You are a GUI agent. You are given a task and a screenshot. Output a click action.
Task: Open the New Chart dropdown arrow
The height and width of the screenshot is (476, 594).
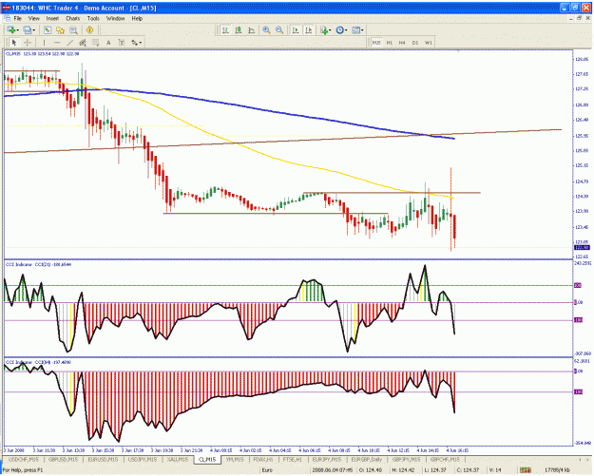pyautogui.click(x=18, y=30)
